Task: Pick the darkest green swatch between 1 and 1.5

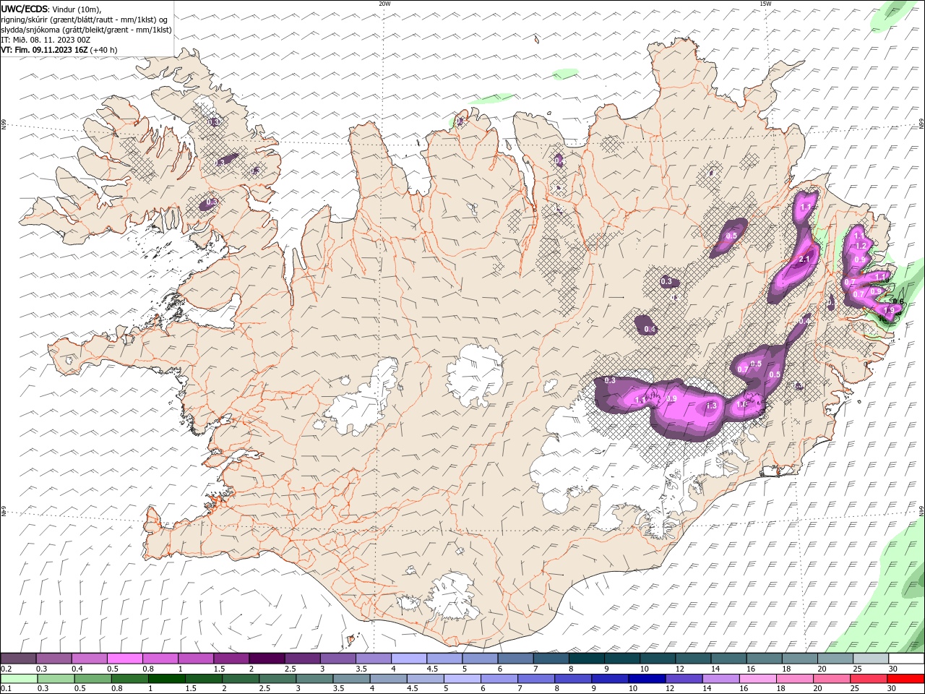Action: coord(166,679)
